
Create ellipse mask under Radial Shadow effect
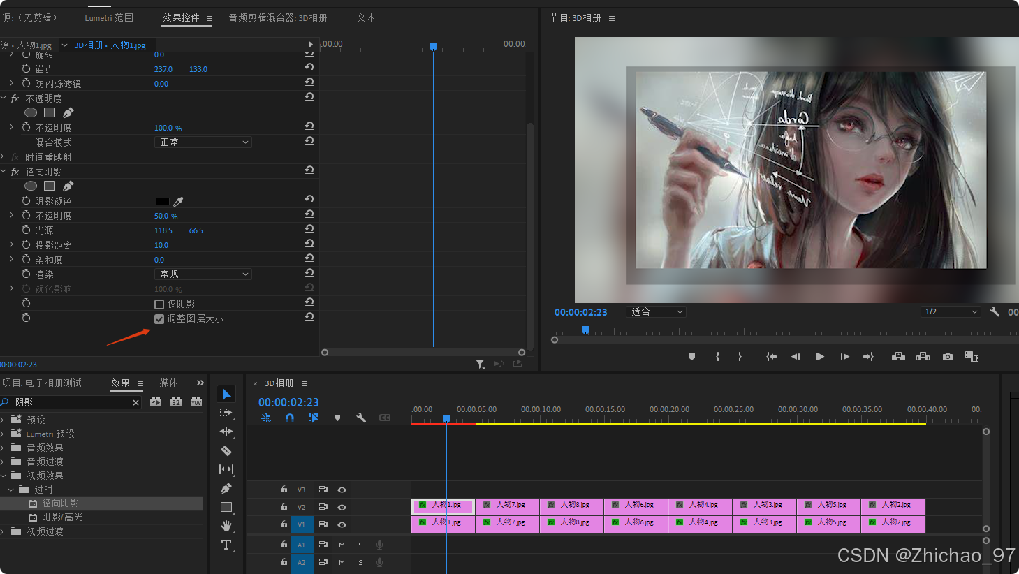click(31, 186)
